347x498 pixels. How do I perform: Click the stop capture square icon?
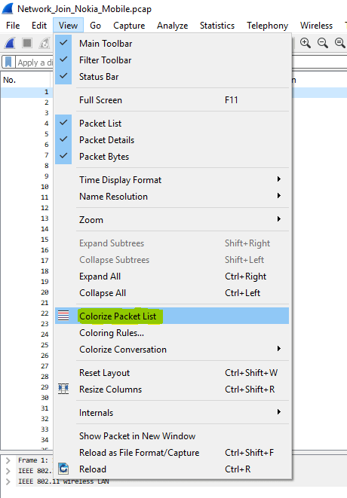27,43
